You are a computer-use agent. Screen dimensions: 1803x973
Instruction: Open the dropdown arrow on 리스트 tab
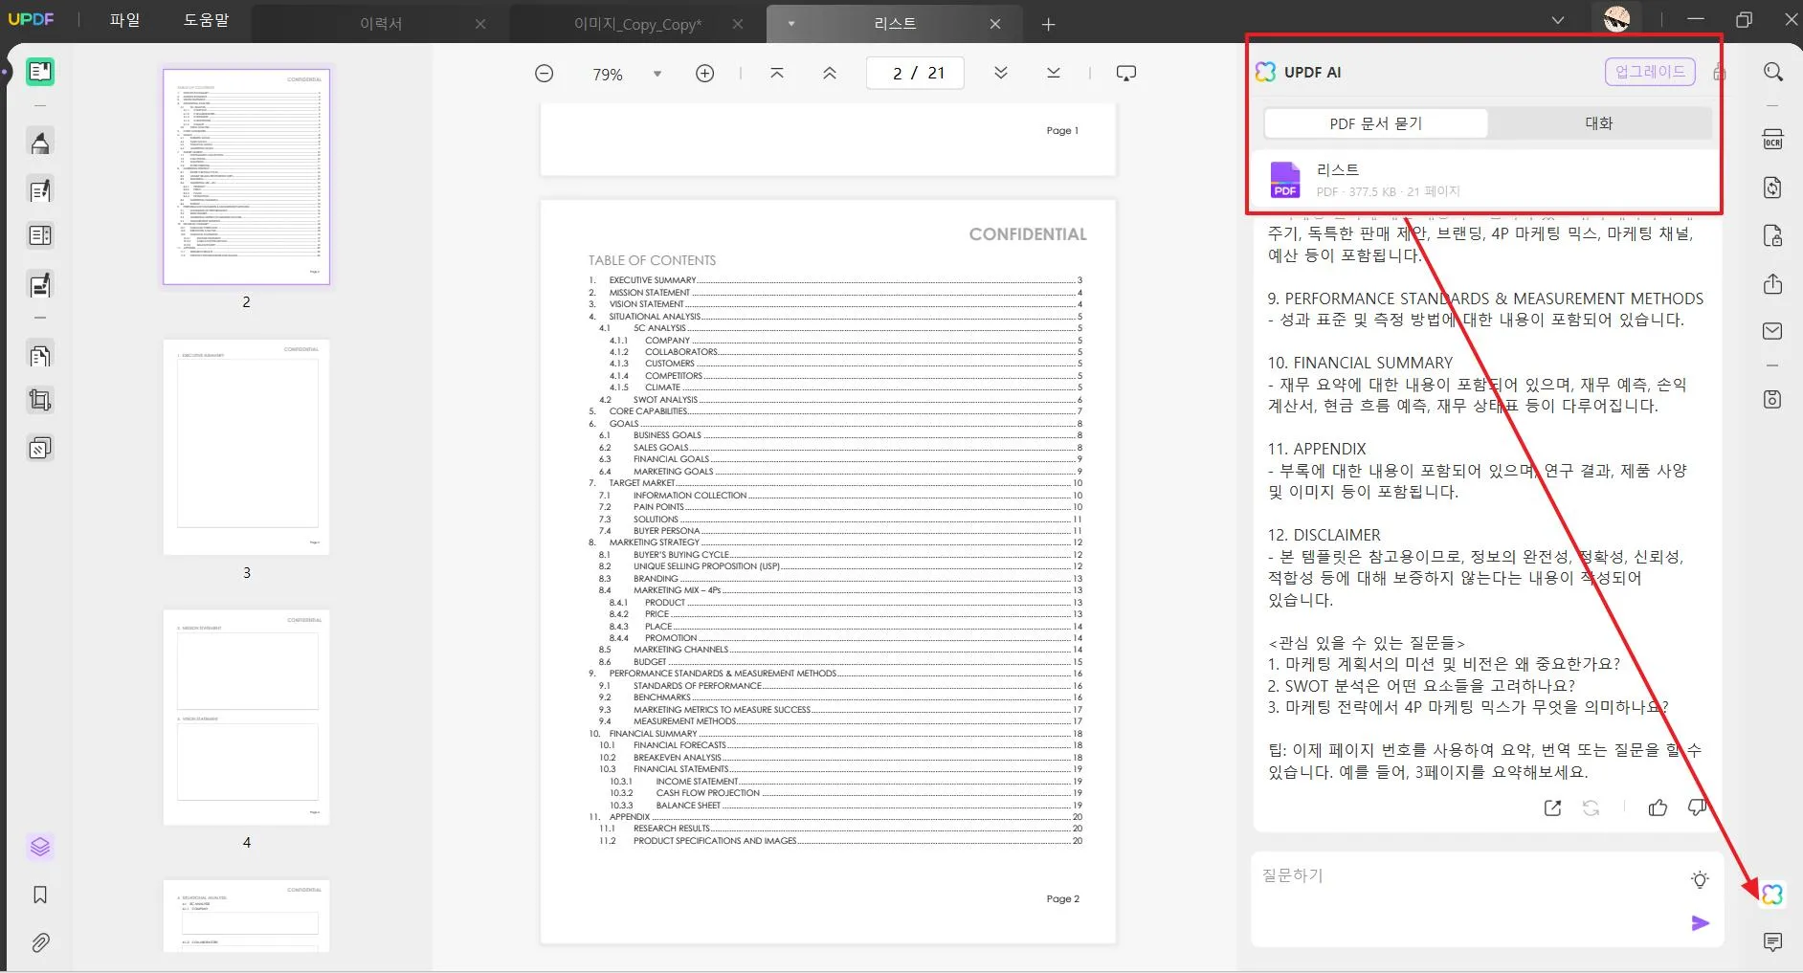coord(791,24)
